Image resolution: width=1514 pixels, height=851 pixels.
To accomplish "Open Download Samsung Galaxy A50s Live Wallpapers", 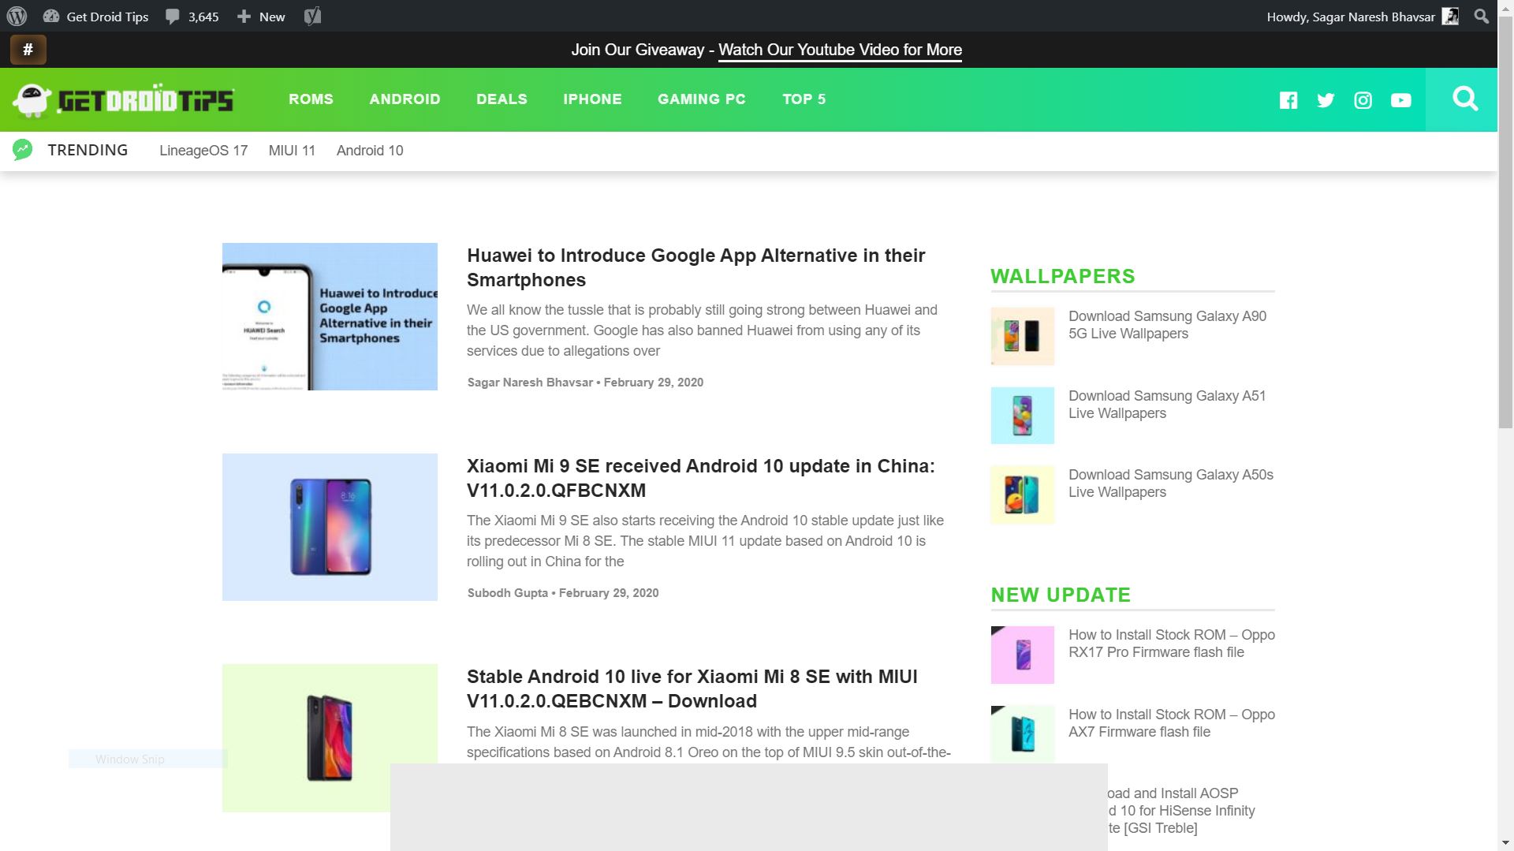I will tap(1171, 483).
